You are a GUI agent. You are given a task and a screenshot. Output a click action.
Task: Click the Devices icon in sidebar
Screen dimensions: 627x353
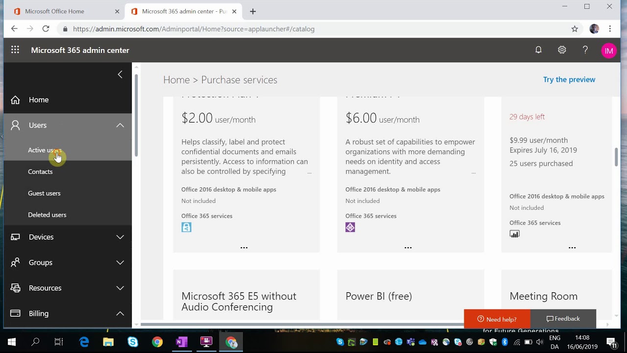coord(15,237)
